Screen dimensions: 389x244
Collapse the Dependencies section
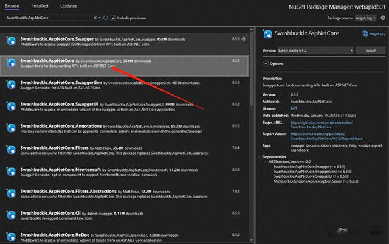point(260,157)
